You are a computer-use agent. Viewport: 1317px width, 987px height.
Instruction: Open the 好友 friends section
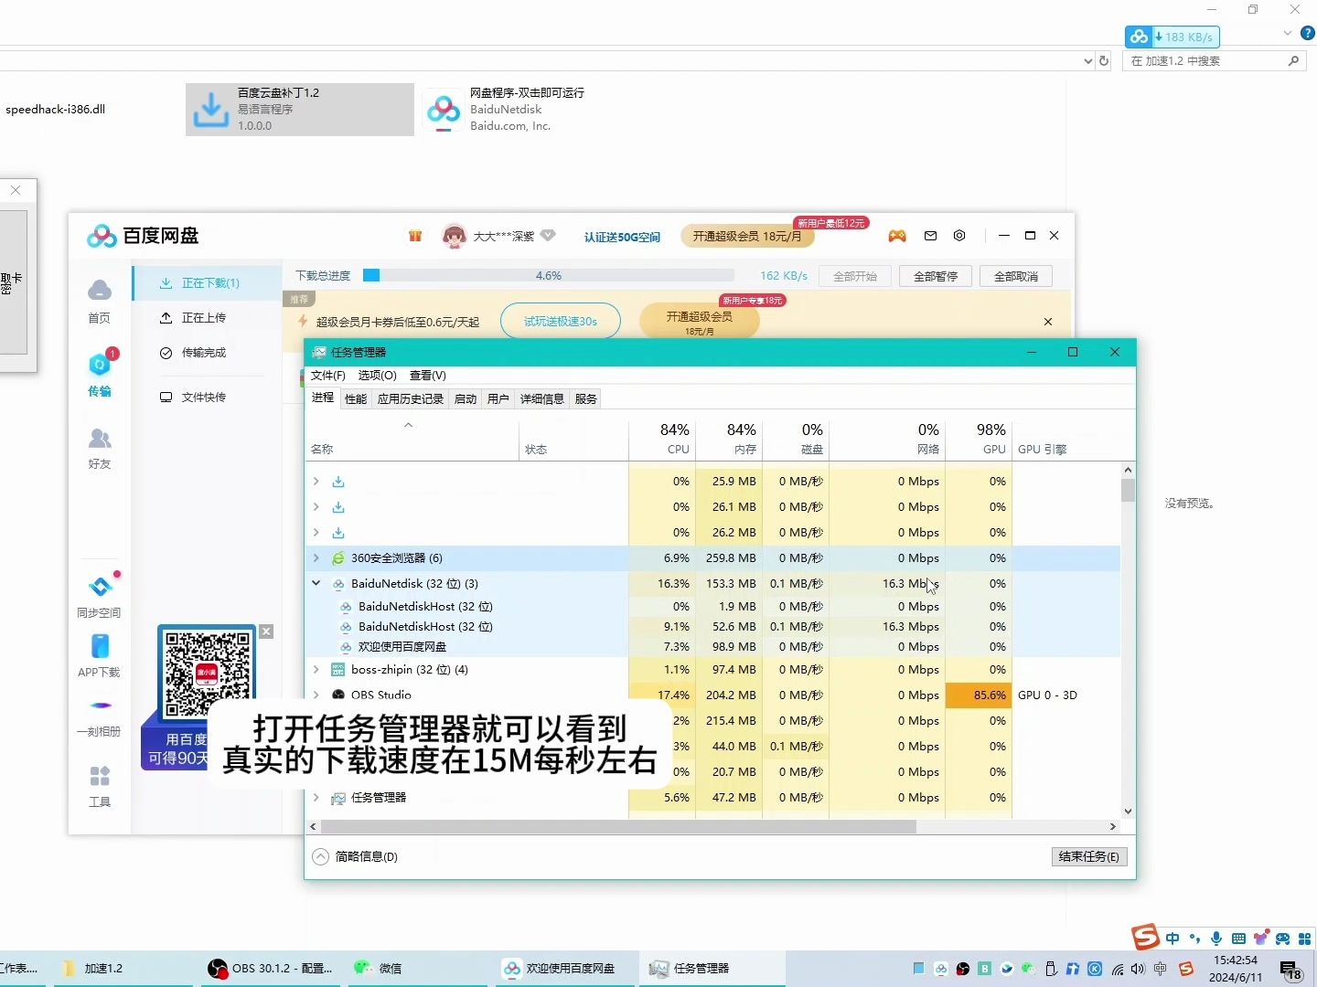[x=100, y=448]
